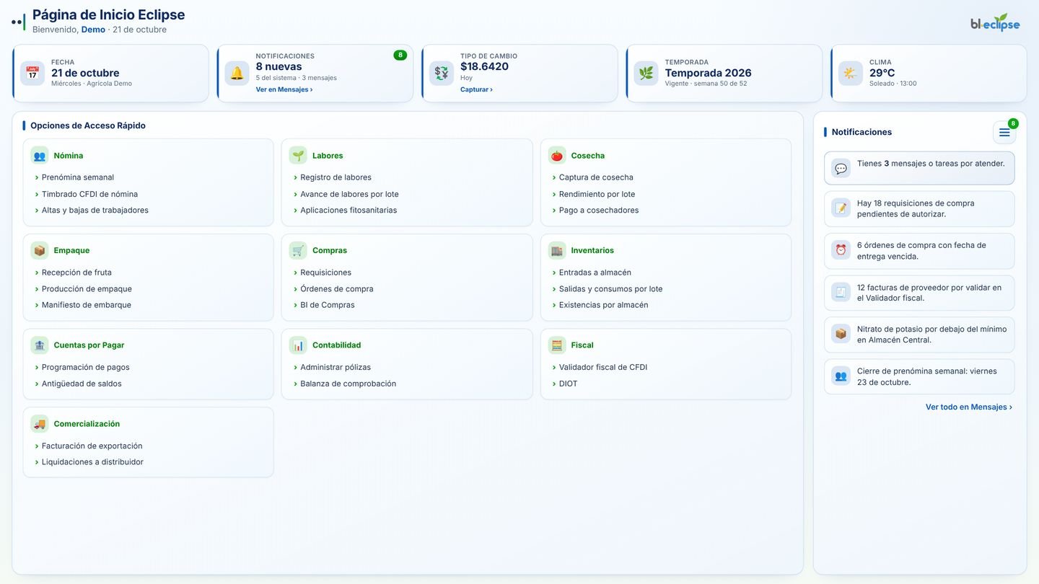The height and width of the screenshot is (584, 1039).
Task: Click the Contabilidad bar chart icon
Action: [298, 345]
